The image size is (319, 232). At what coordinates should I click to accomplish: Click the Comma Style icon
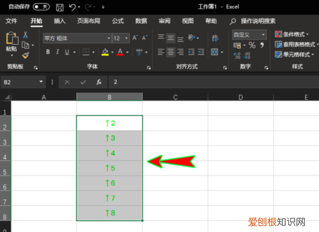(x=262, y=45)
